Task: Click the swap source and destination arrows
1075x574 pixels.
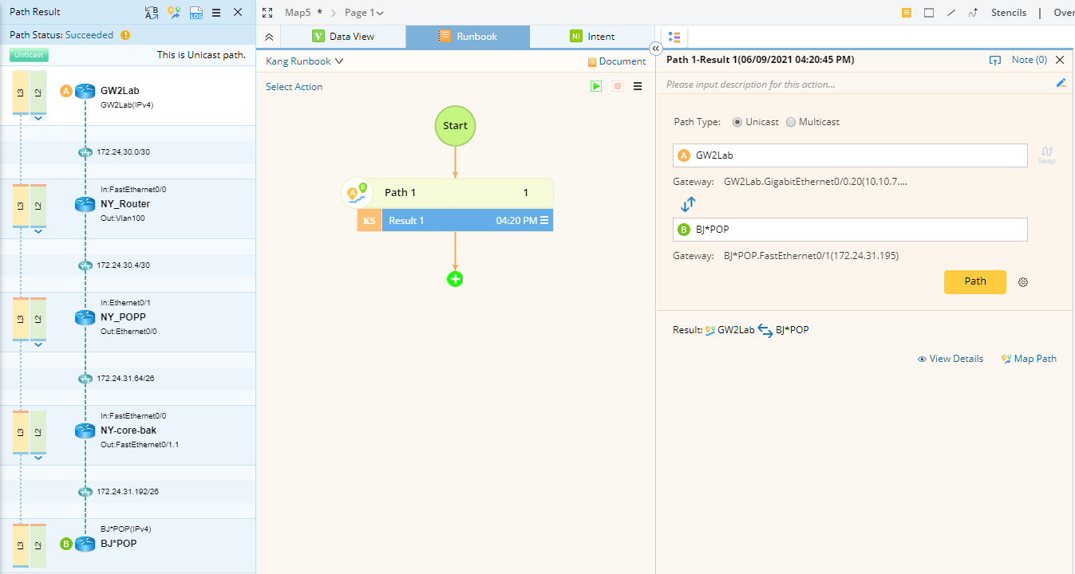Action: [x=688, y=205]
